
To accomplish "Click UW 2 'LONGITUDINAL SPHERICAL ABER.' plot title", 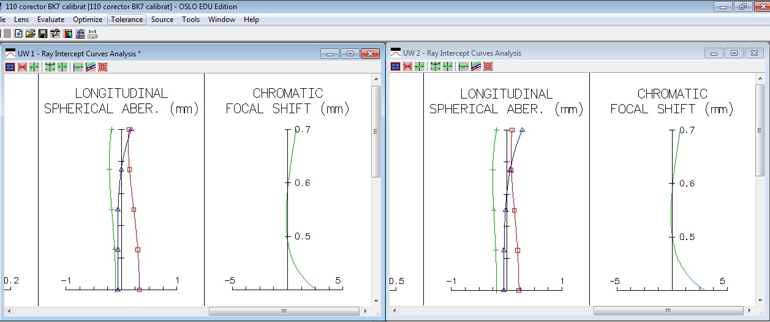I will [x=507, y=101].
